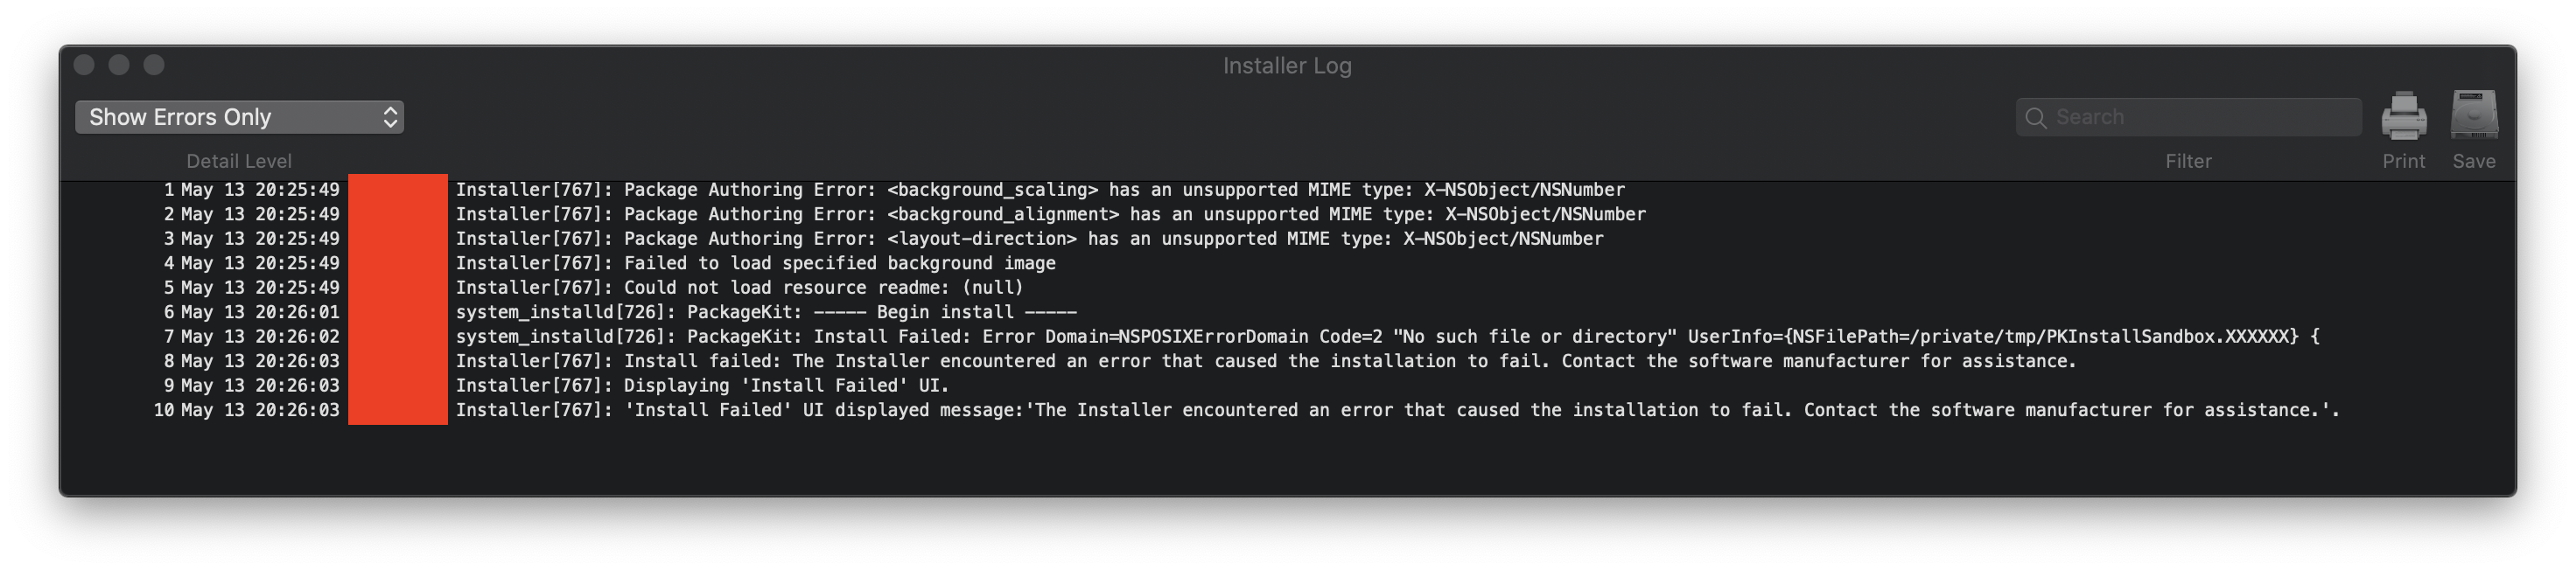Select log line number 10

click(x=1288, y=410)
